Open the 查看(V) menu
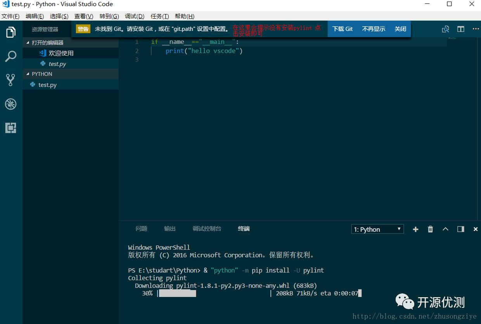The height and width of the screenshot is (324, 481). click(x=84, y=16)
